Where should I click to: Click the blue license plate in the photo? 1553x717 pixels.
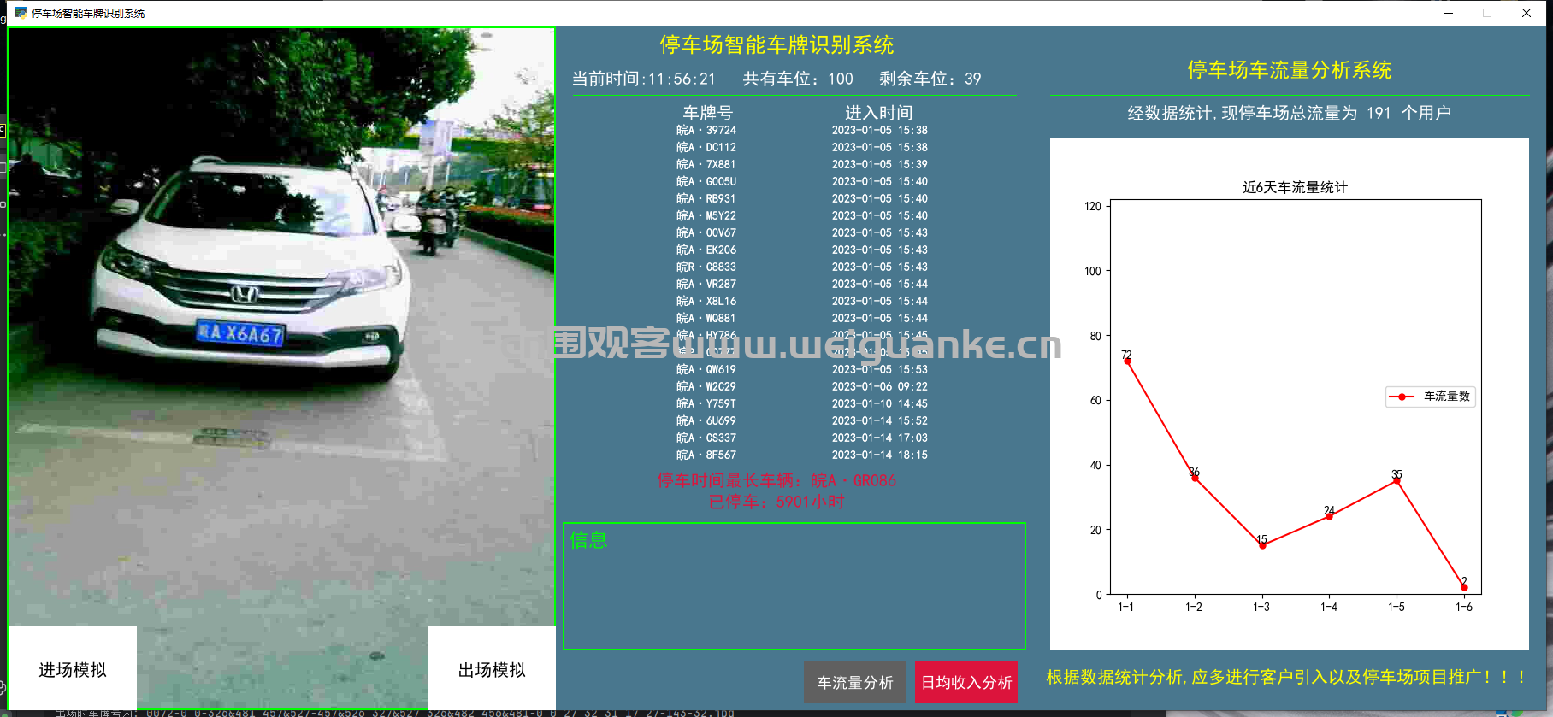240,333
